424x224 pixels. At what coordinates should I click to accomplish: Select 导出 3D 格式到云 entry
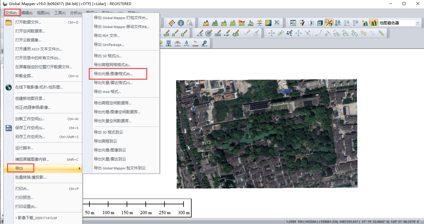tap(121, 132)
